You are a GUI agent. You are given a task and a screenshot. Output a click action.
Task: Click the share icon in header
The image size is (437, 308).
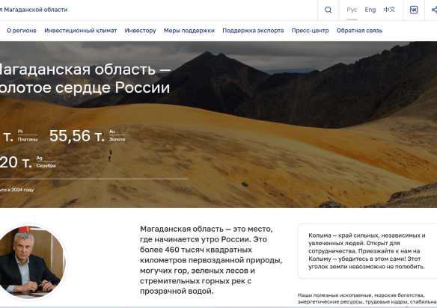tap(434, 10)
